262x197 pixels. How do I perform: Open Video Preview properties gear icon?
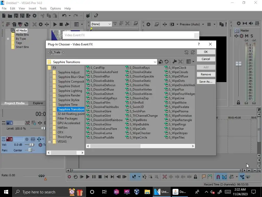148,24
